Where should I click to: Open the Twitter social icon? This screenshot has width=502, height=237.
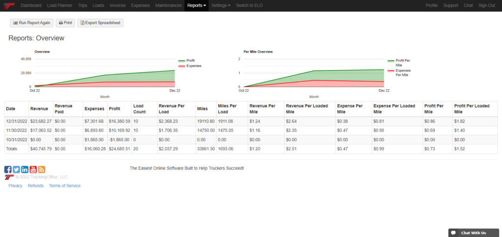[x=16, y=169]
